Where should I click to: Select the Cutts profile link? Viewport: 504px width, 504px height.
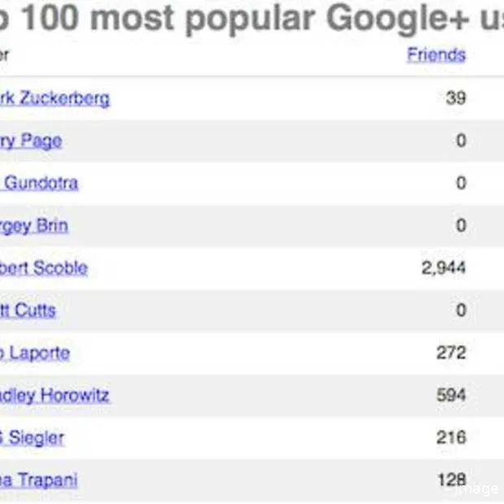(28, 311)
